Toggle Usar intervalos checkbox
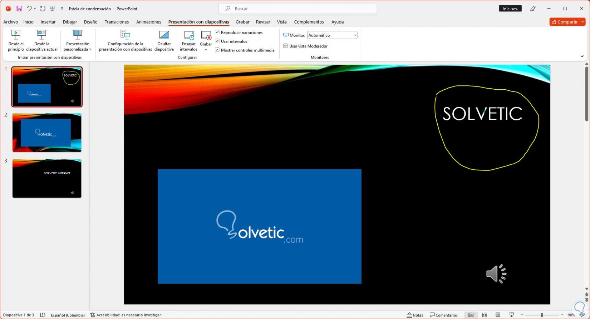 coord(217,41)
